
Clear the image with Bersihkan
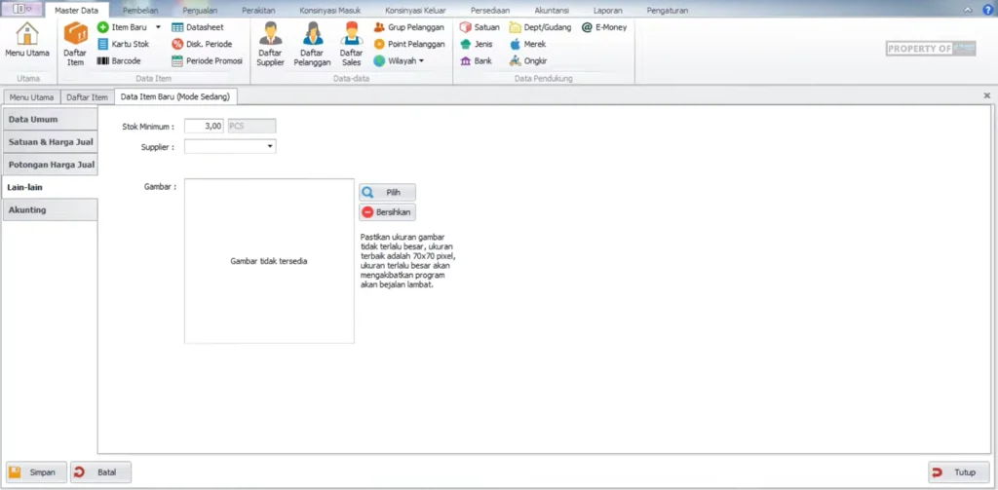coord(387,211)
